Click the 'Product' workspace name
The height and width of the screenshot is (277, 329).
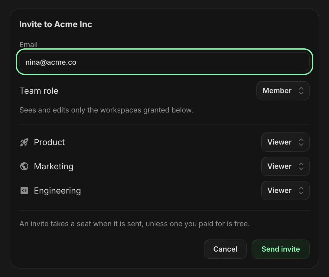pos(49,142)
